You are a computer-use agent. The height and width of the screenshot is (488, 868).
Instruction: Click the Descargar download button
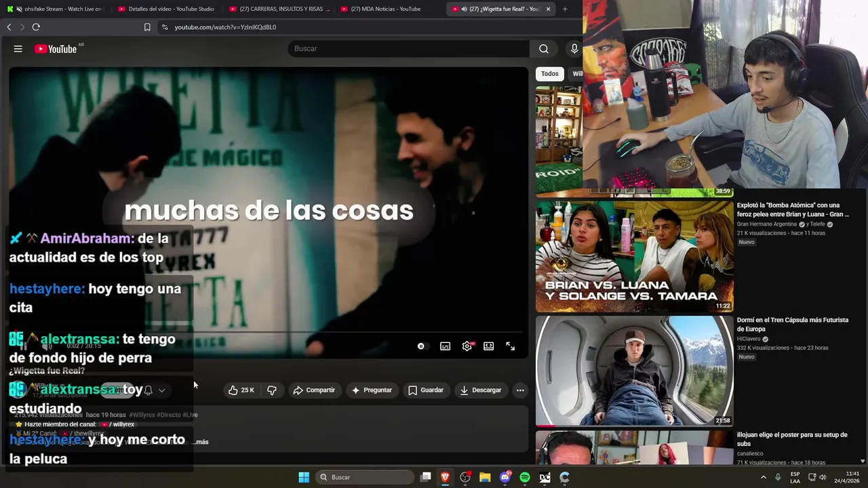tap(480, 390)
